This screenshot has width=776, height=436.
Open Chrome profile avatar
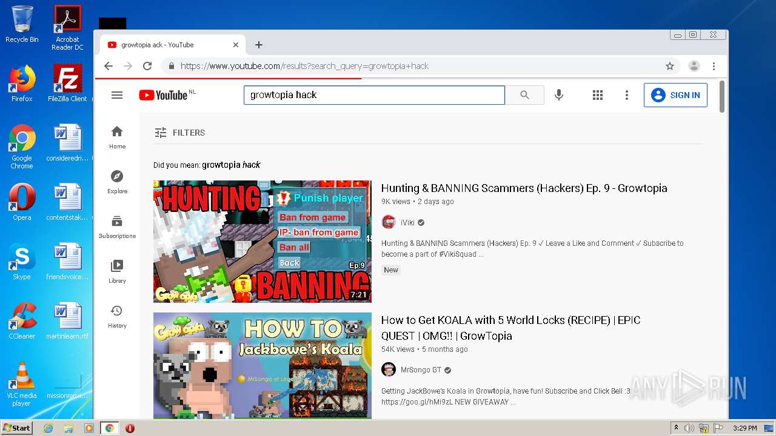(694, 66)
